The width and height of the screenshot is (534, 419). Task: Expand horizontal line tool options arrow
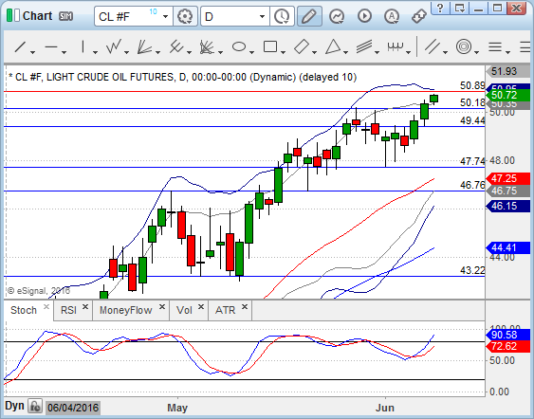pos(64,52)
